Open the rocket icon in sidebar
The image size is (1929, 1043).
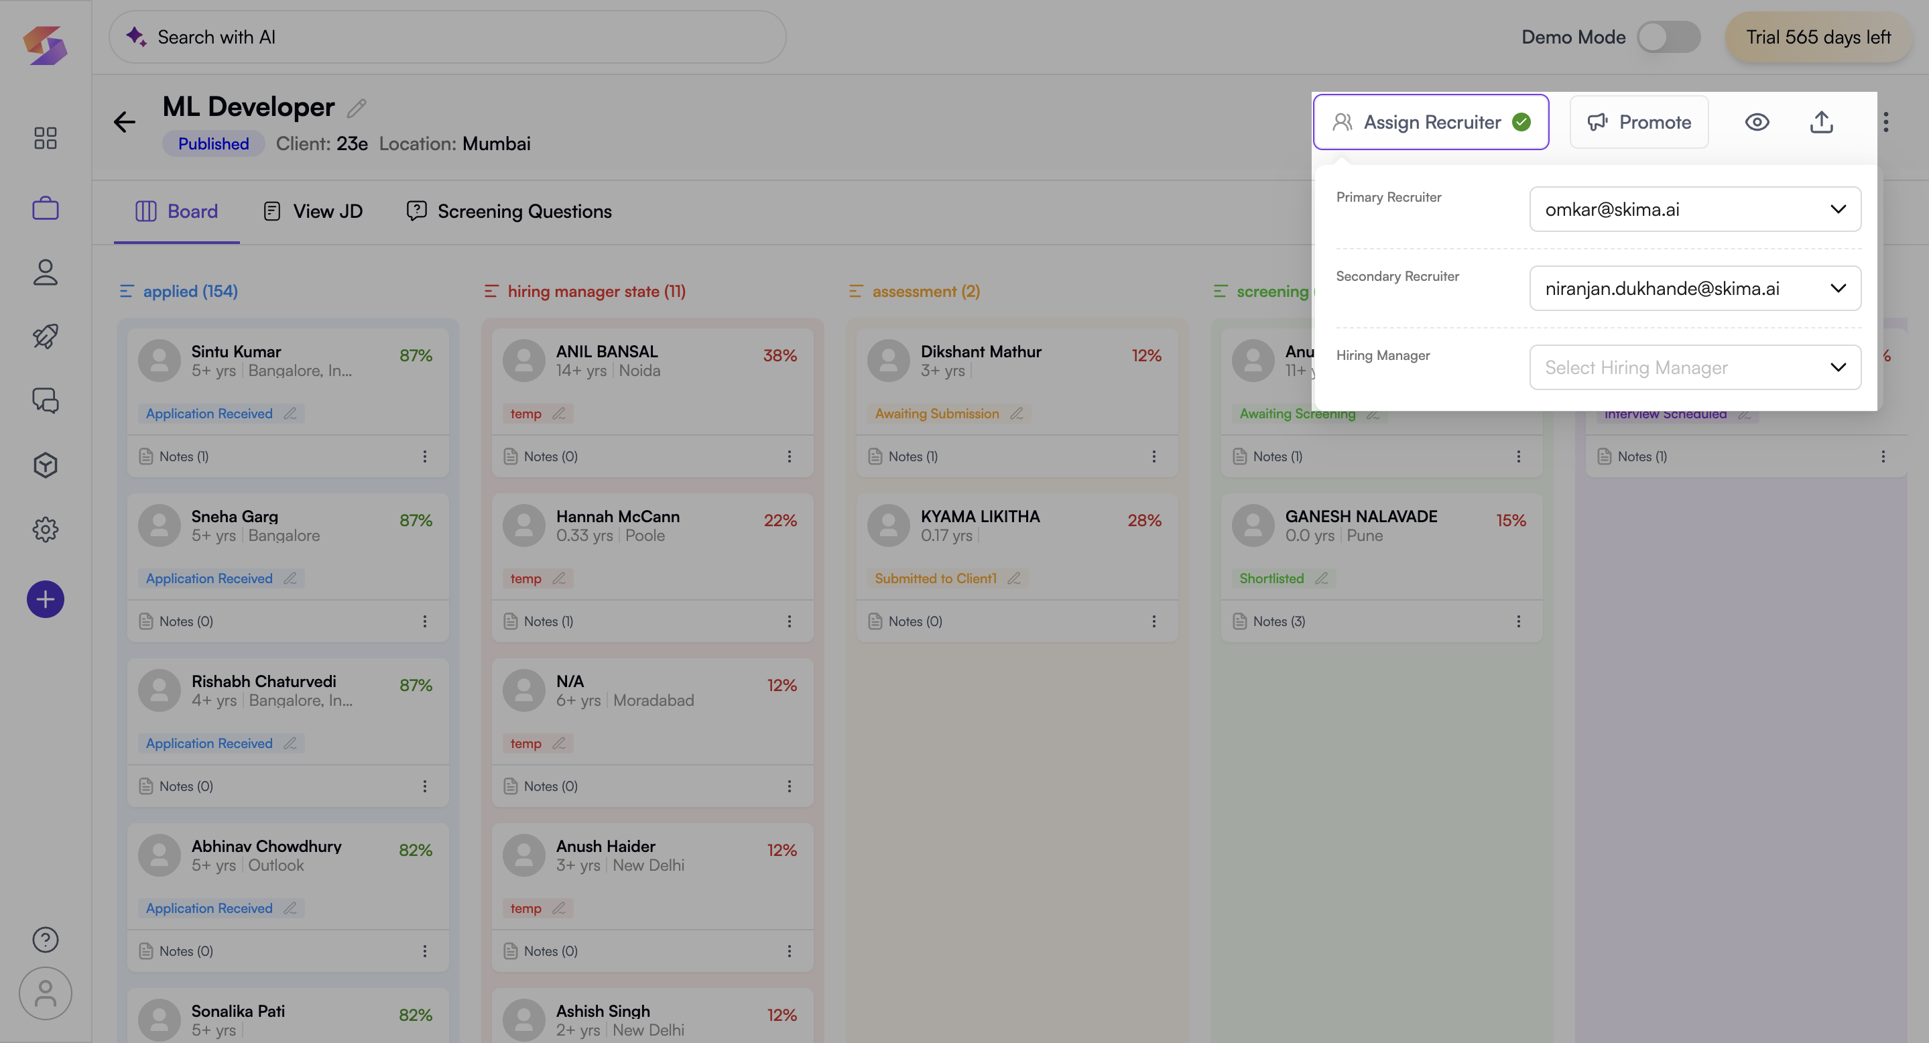(45, 336)
